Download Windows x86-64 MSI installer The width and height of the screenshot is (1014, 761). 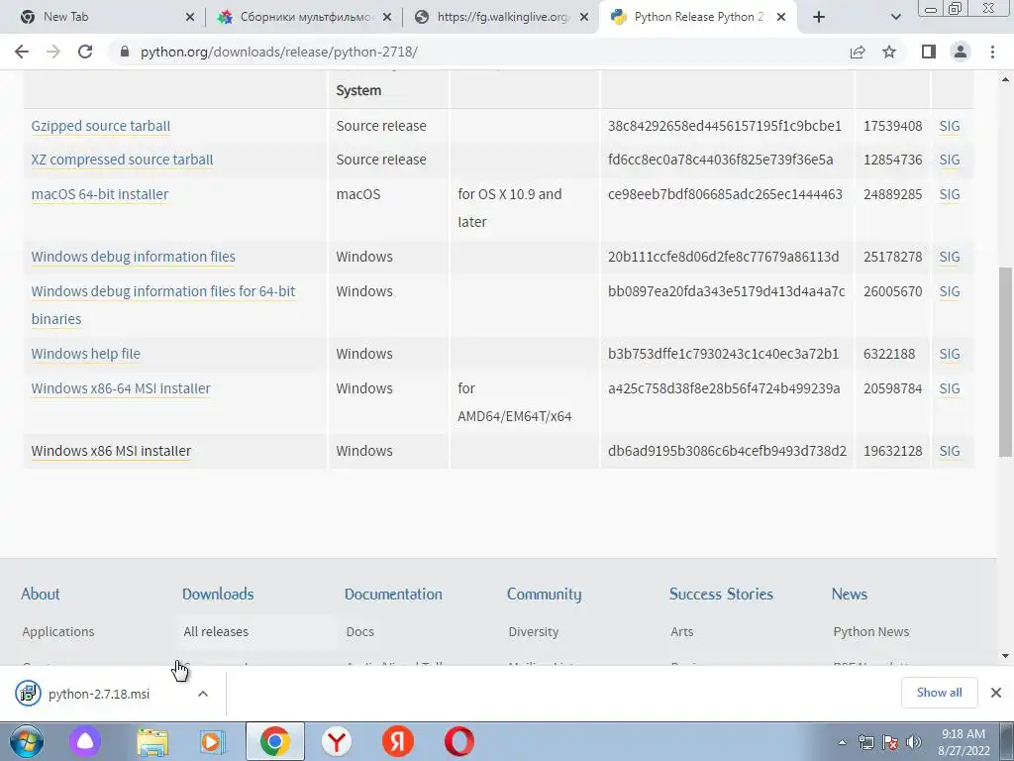121,388
